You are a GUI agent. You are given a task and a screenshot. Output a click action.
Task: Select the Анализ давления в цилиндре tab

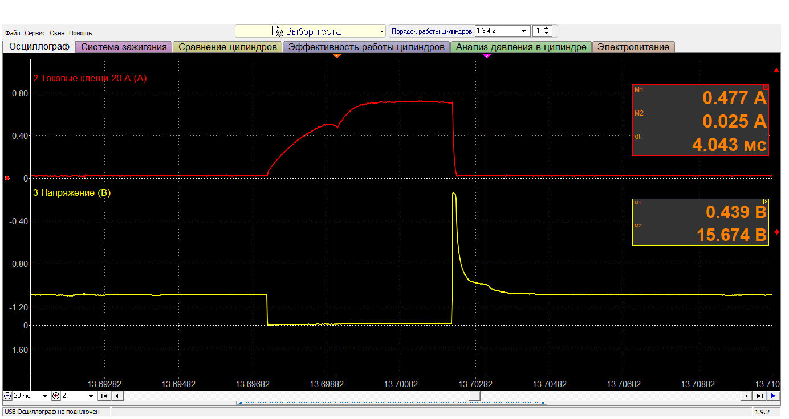pos(521,47)
